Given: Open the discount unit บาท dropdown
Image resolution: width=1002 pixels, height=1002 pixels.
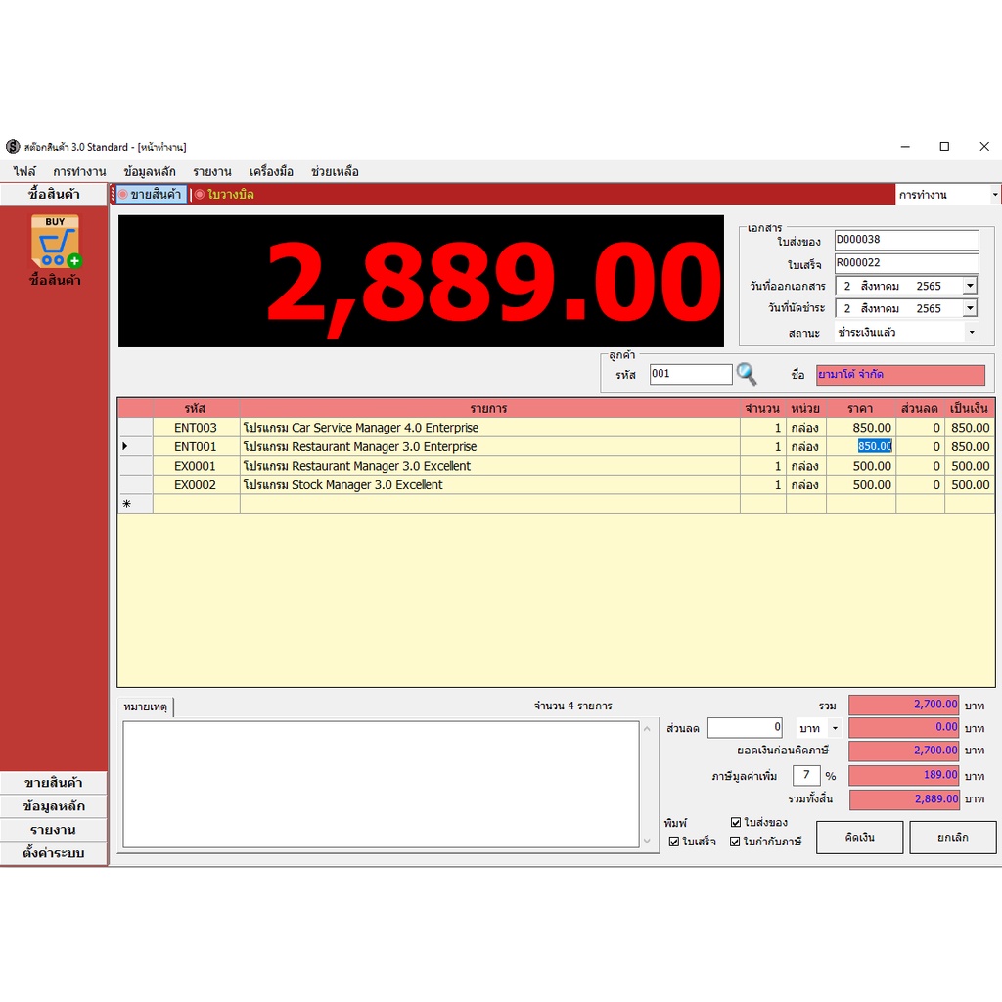Looking at the screenshot, I should [x=835, y=728].
